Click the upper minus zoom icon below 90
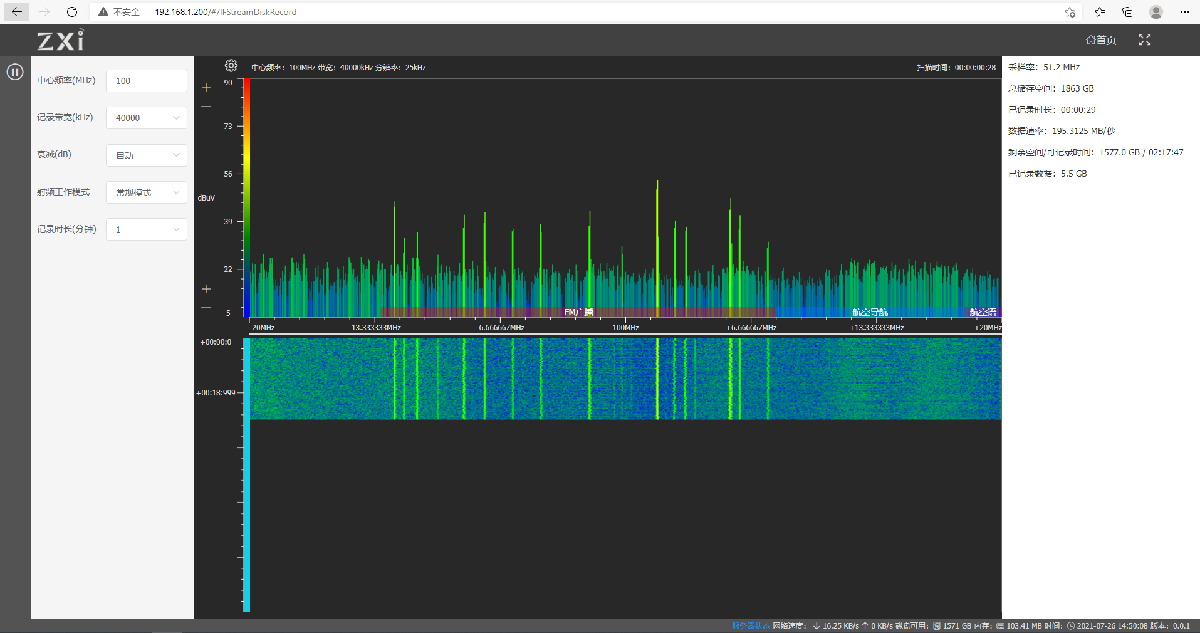 206,107
